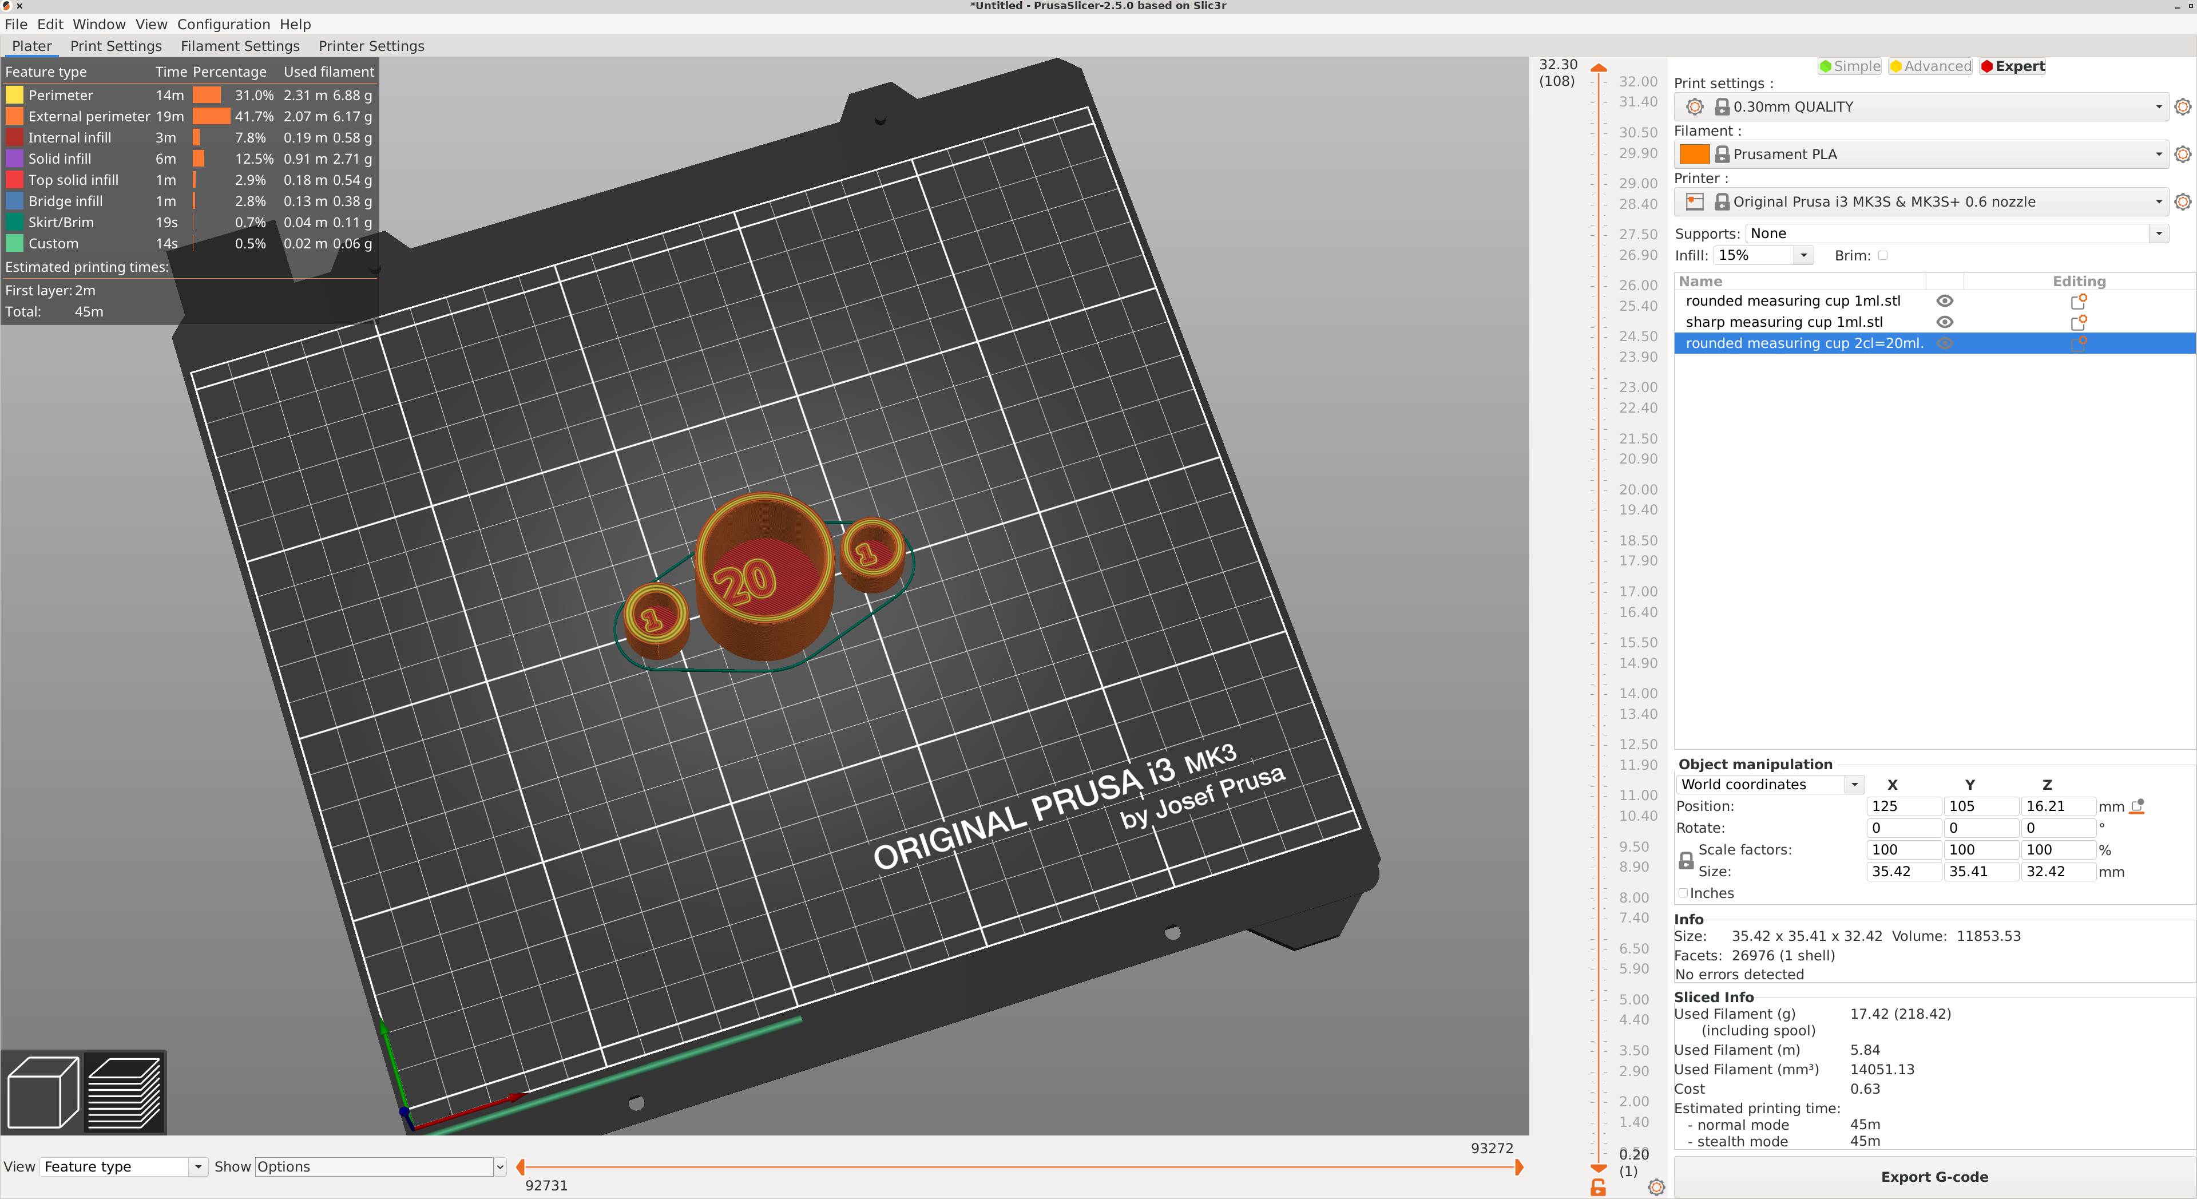Viewport: 2197px width, 1199px height.
Task: Switch to sliced layers preview icon
Action: coord(125,1093)
